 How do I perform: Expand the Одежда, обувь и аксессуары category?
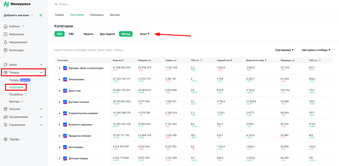click(x=60, y=68)
